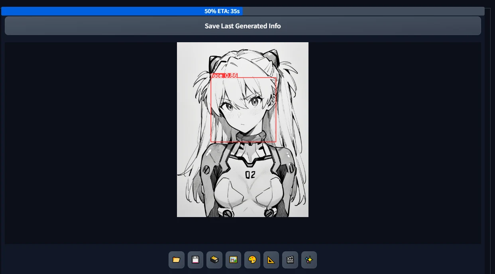Viewport: 495px width, 274px height.
Task: Send image to inpaint palette icon
Action: [x=252, y=260]
